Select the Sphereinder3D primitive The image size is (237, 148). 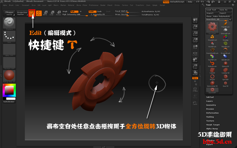click(x=212, y=84)
